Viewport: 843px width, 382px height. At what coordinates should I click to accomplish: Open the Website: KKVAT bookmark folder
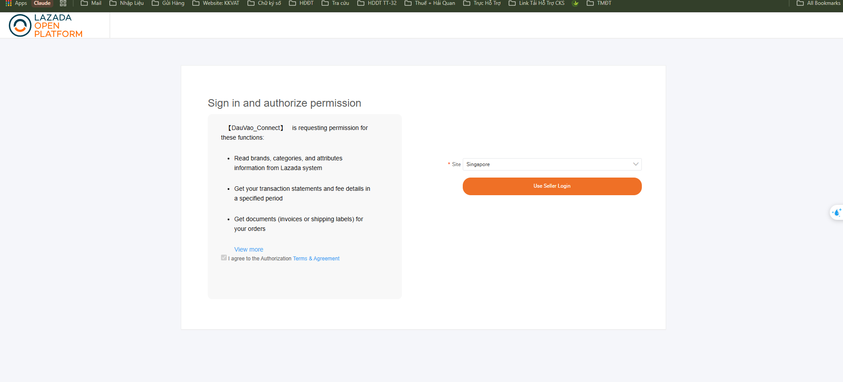click(x=216, y=3)
